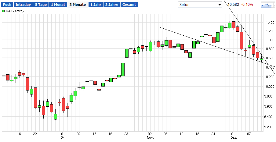Click the DAX (Xetra) legend label
This screenshot has width=276, height=142.
pos(15,11)
